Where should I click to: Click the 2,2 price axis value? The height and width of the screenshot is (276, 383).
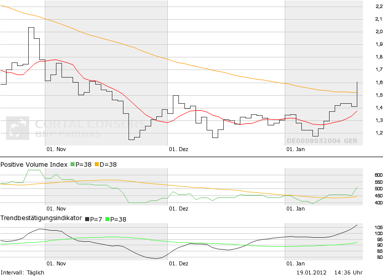pyautogui.click(x=379, y=7)
